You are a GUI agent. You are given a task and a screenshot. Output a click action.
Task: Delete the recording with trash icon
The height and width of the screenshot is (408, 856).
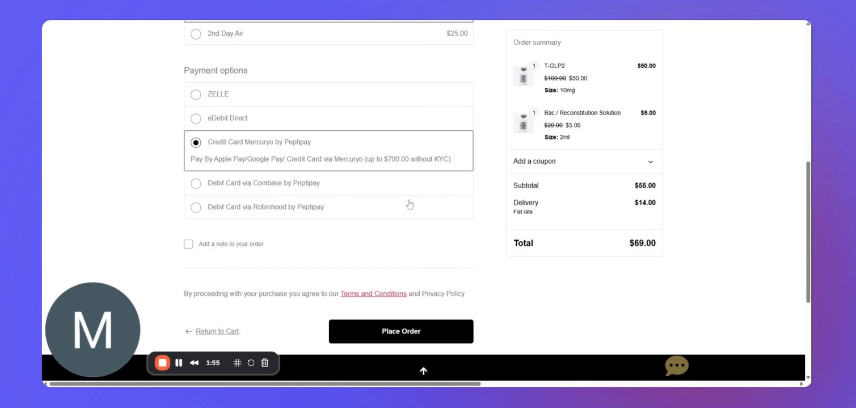(x=265, y=363)
